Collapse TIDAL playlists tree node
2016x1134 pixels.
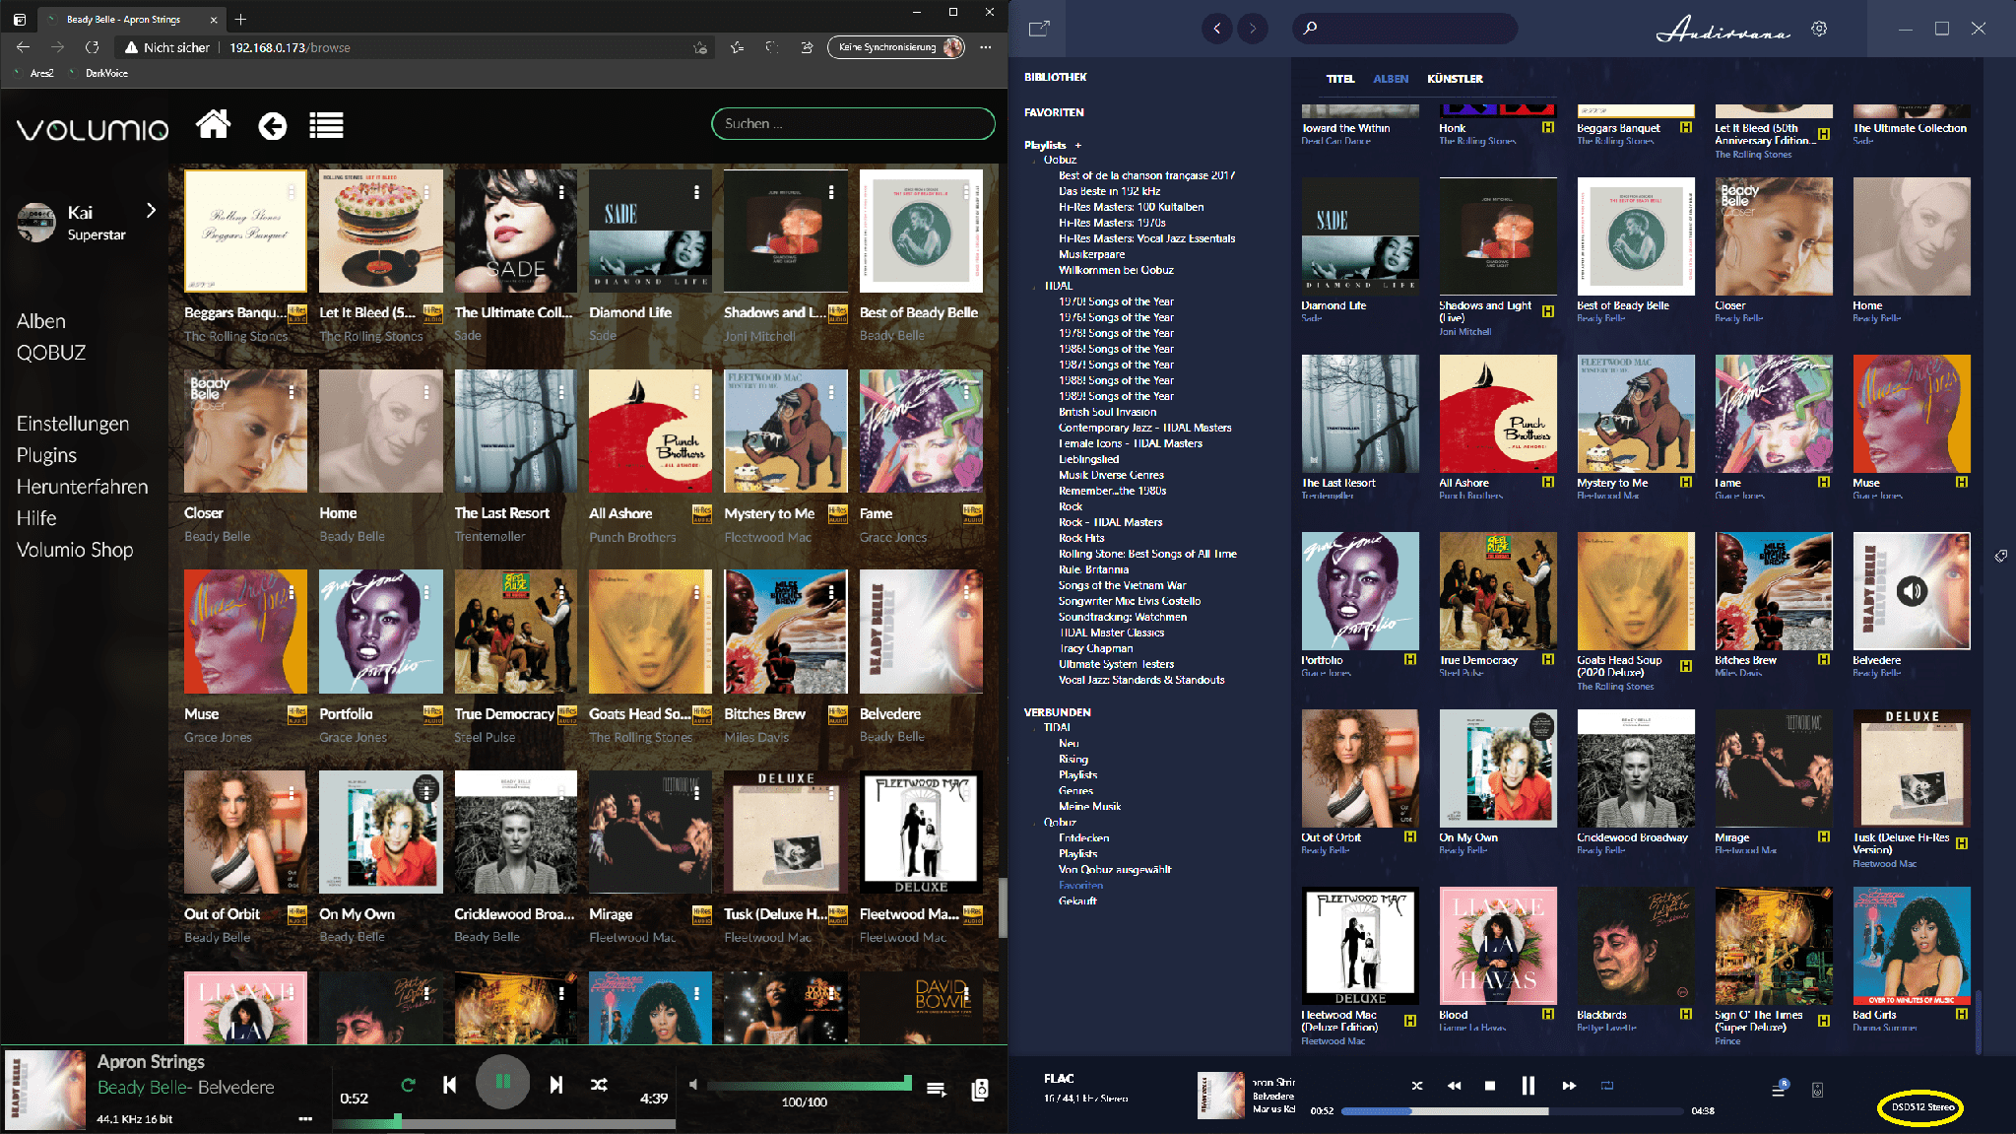pos(1035,286)
